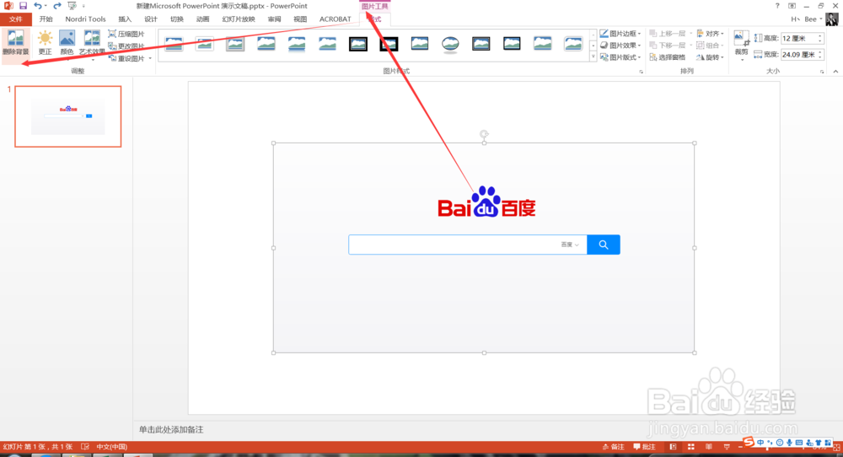Open the Picture Styles group dialog launcher

641,72
